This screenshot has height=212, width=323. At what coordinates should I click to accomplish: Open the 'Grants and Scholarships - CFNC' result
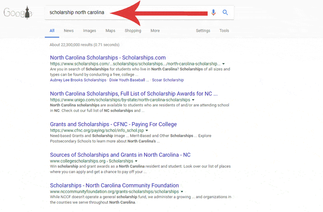[x=114, y=124]
